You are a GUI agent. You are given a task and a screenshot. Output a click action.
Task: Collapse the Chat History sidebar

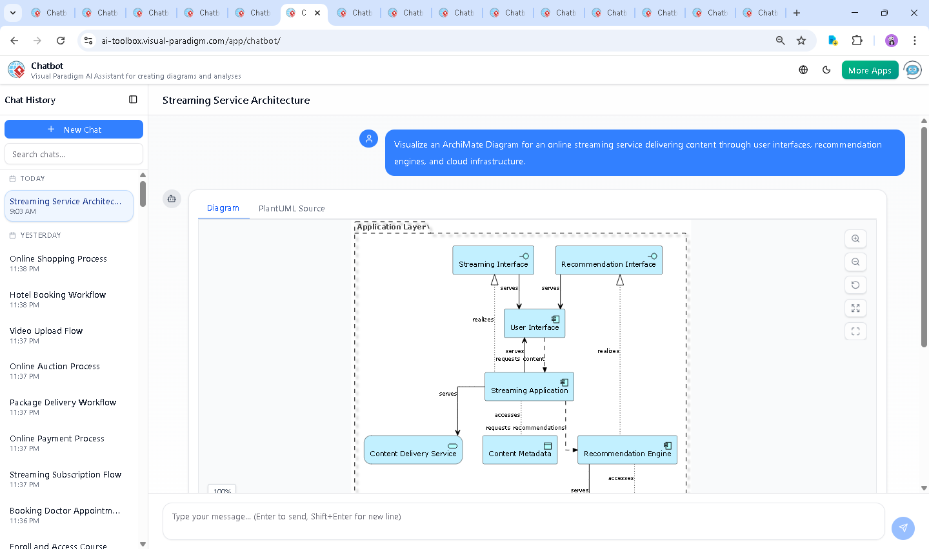(x=133, y=99)
